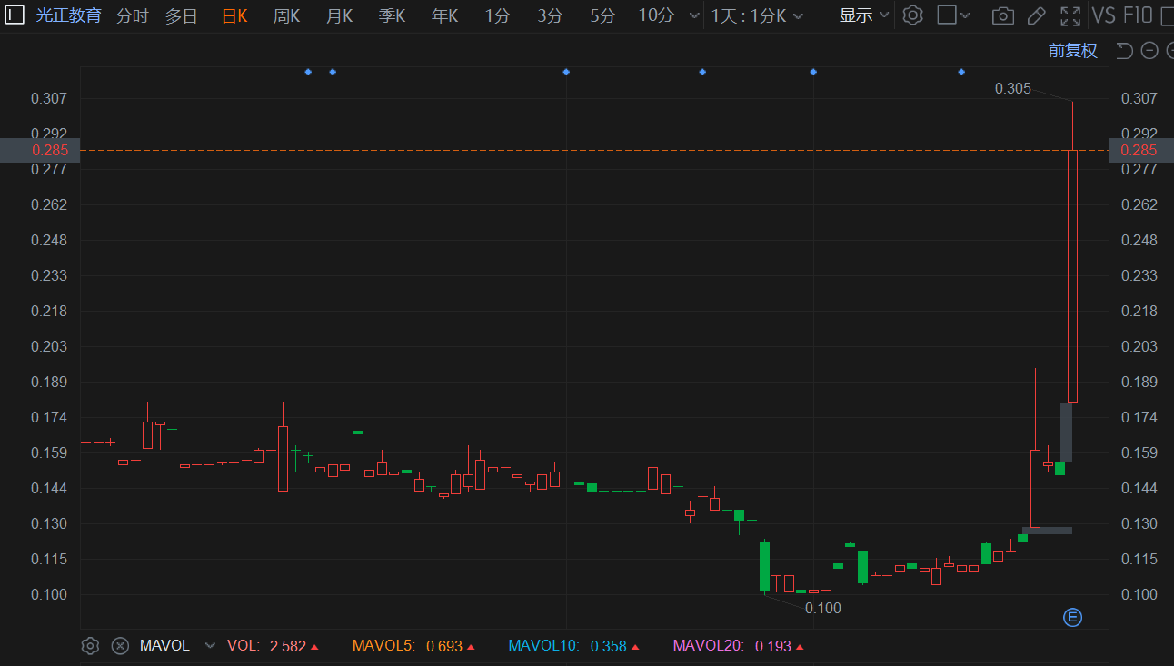Click the tallest final candlestick body
The width and height of the screenshot is (1174, 666).
coord(1072,275)
